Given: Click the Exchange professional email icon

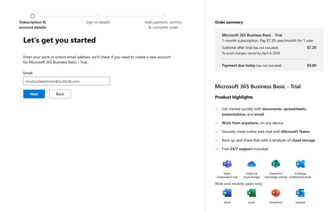Looking at the screenshot, I should 300,164.
